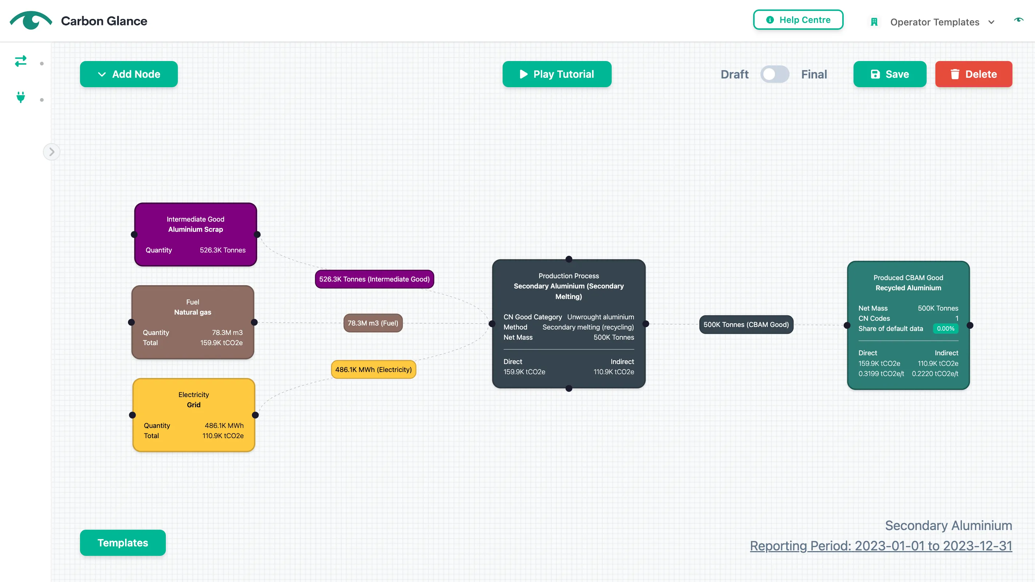
Task: Select the Secondary Aluminium production process node
Action: pyautogui.click(x=568, y=323)
